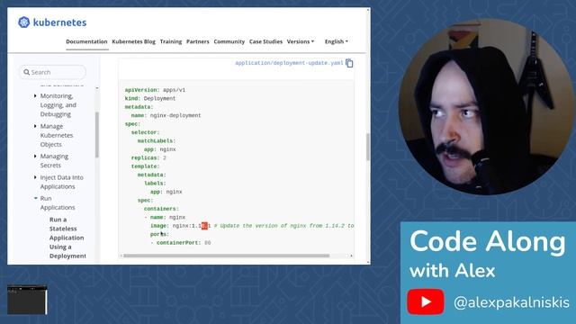The width and height of the screenshot is (576, 324).
Task: Click the code scrollbar right arrow
Action: (352, 256)
